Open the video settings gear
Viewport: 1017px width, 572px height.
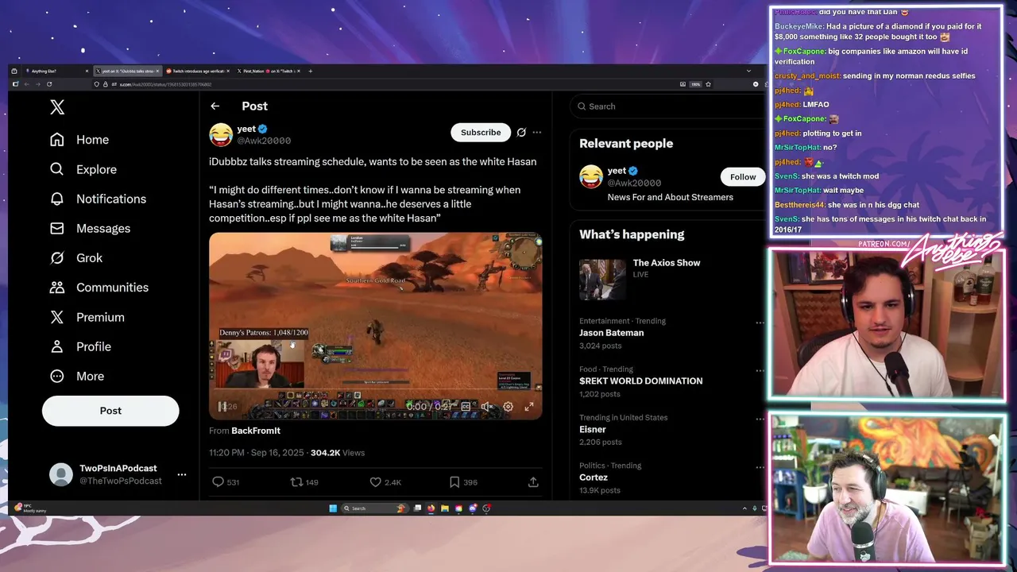pos(508,407)
